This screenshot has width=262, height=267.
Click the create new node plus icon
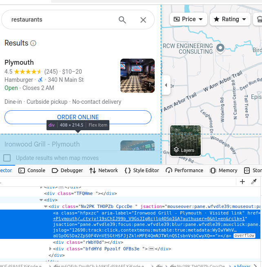click(242, 182)
